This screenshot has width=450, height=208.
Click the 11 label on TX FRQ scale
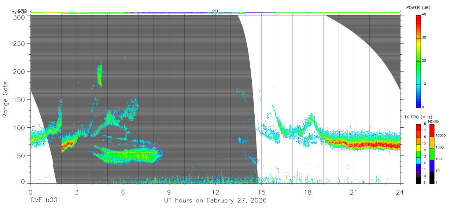(x=424, y=169)
